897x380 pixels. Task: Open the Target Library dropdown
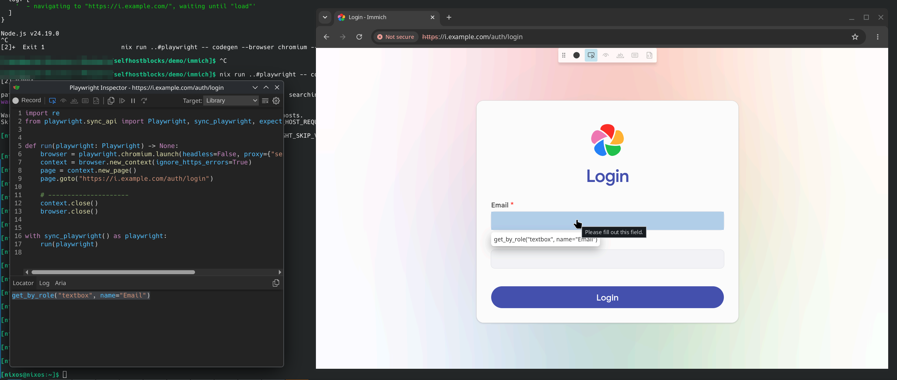coord(231,100)
